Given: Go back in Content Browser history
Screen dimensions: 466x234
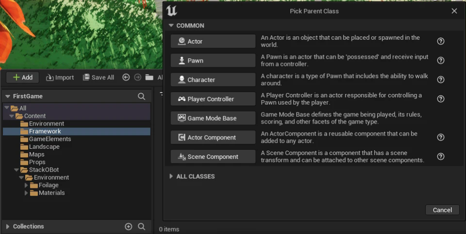Looking at the screenshot, I should click(126, 78).
